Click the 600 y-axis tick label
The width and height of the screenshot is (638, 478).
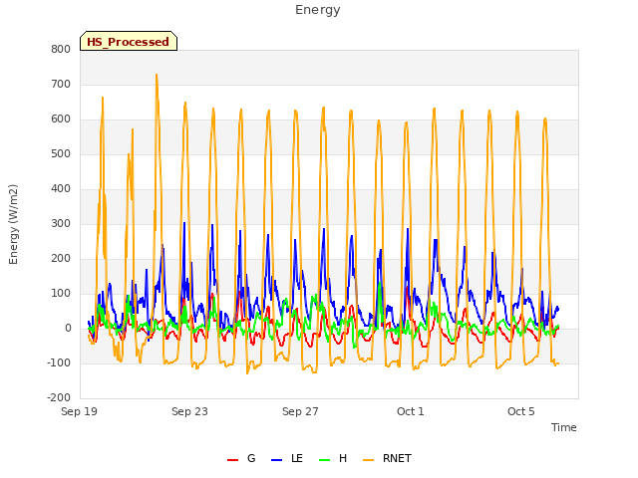(61, 119)
